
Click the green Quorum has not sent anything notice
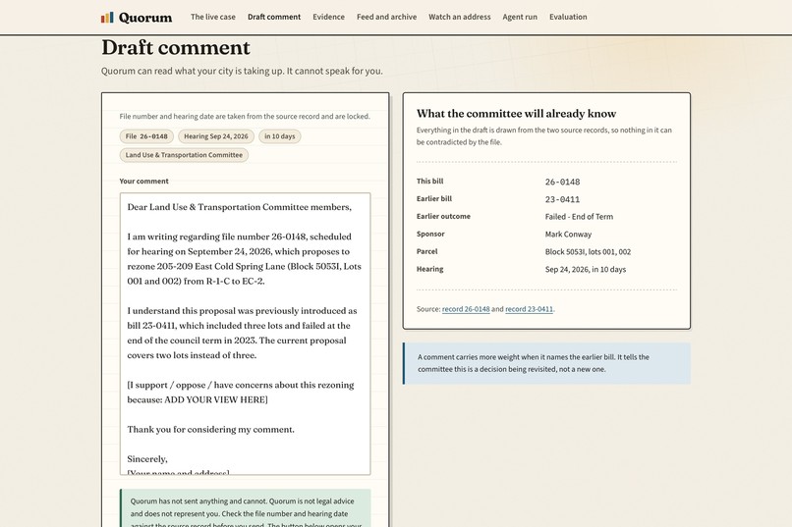pos(245,508)
